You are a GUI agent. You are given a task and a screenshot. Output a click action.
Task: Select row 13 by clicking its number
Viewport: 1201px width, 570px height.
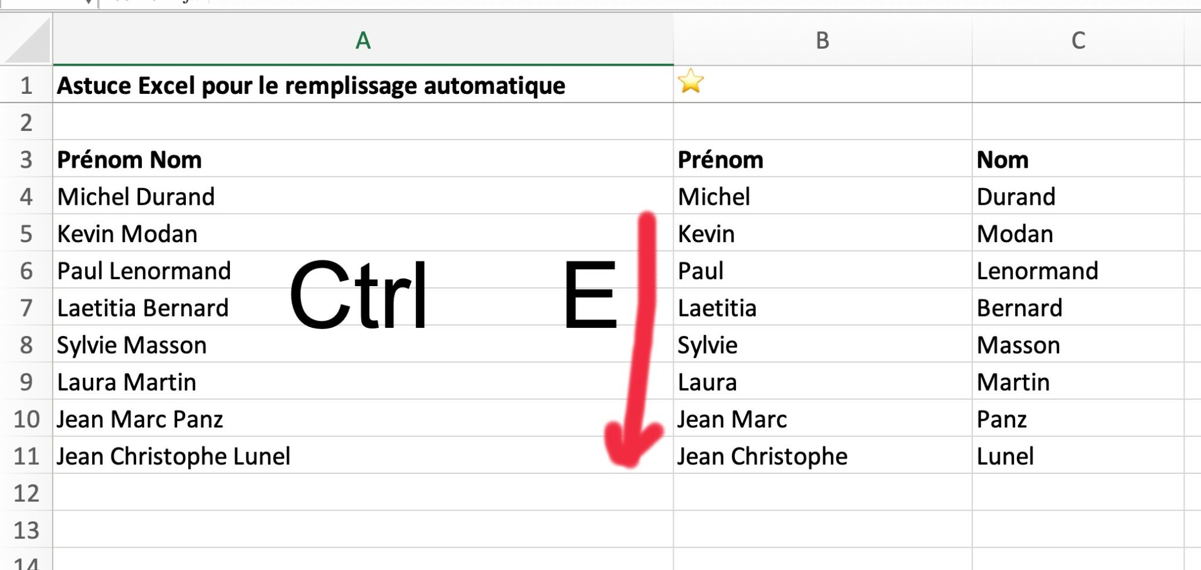coord(26,530)
